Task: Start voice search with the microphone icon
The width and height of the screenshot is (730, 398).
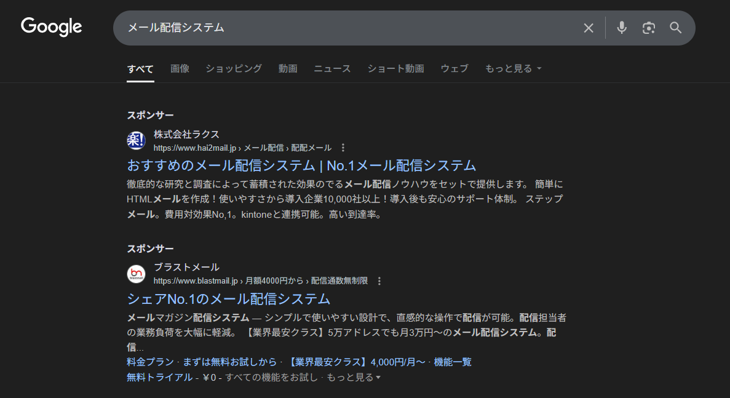Action: pyautogui.click(x=622, y=28)
